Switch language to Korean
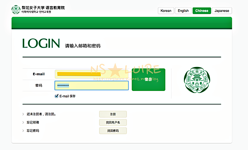 (166, 11)
